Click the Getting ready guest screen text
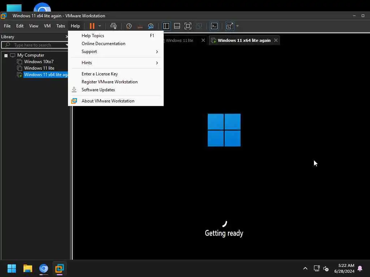Image resolution: width=370 pixels, height=277 pixels. [224, 233]
